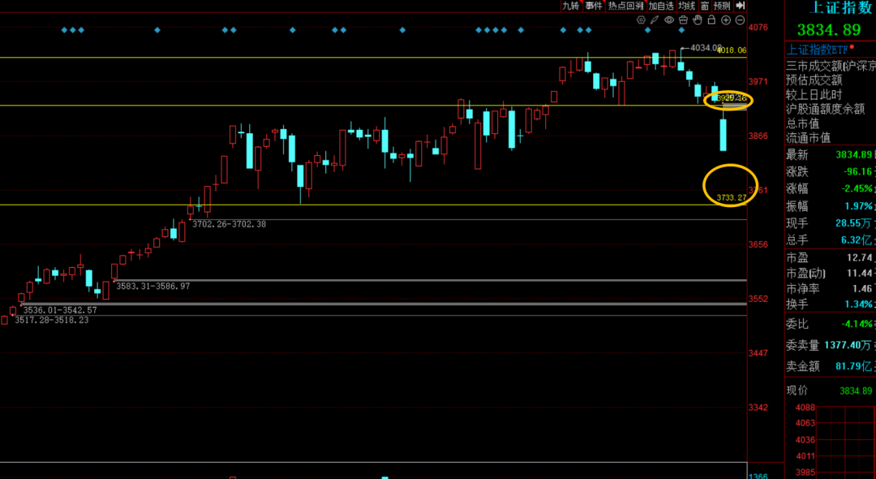
Task: Toggle the chart lock icon
Action: [x=711, y=19]
